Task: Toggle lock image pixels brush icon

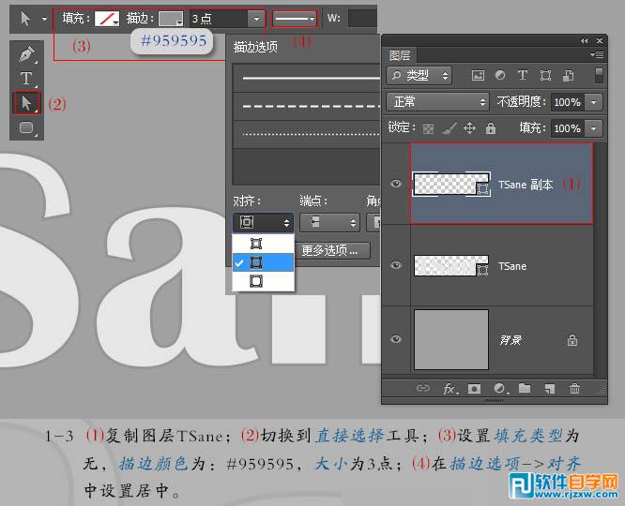Action: pos(450,128)
